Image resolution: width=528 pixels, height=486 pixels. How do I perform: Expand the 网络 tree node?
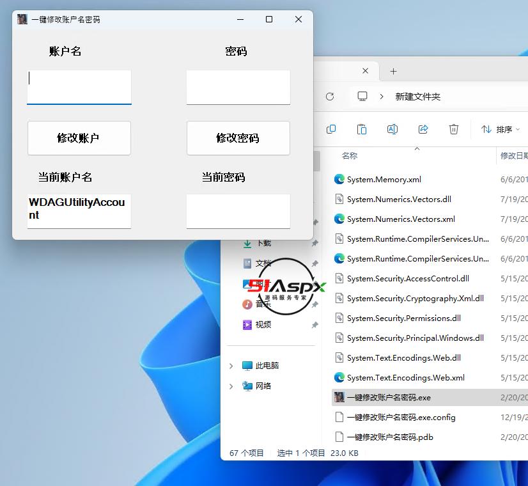pos(231,386)
